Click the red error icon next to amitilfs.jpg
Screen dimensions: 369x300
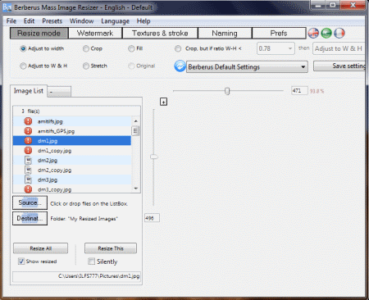coord(28,121)
